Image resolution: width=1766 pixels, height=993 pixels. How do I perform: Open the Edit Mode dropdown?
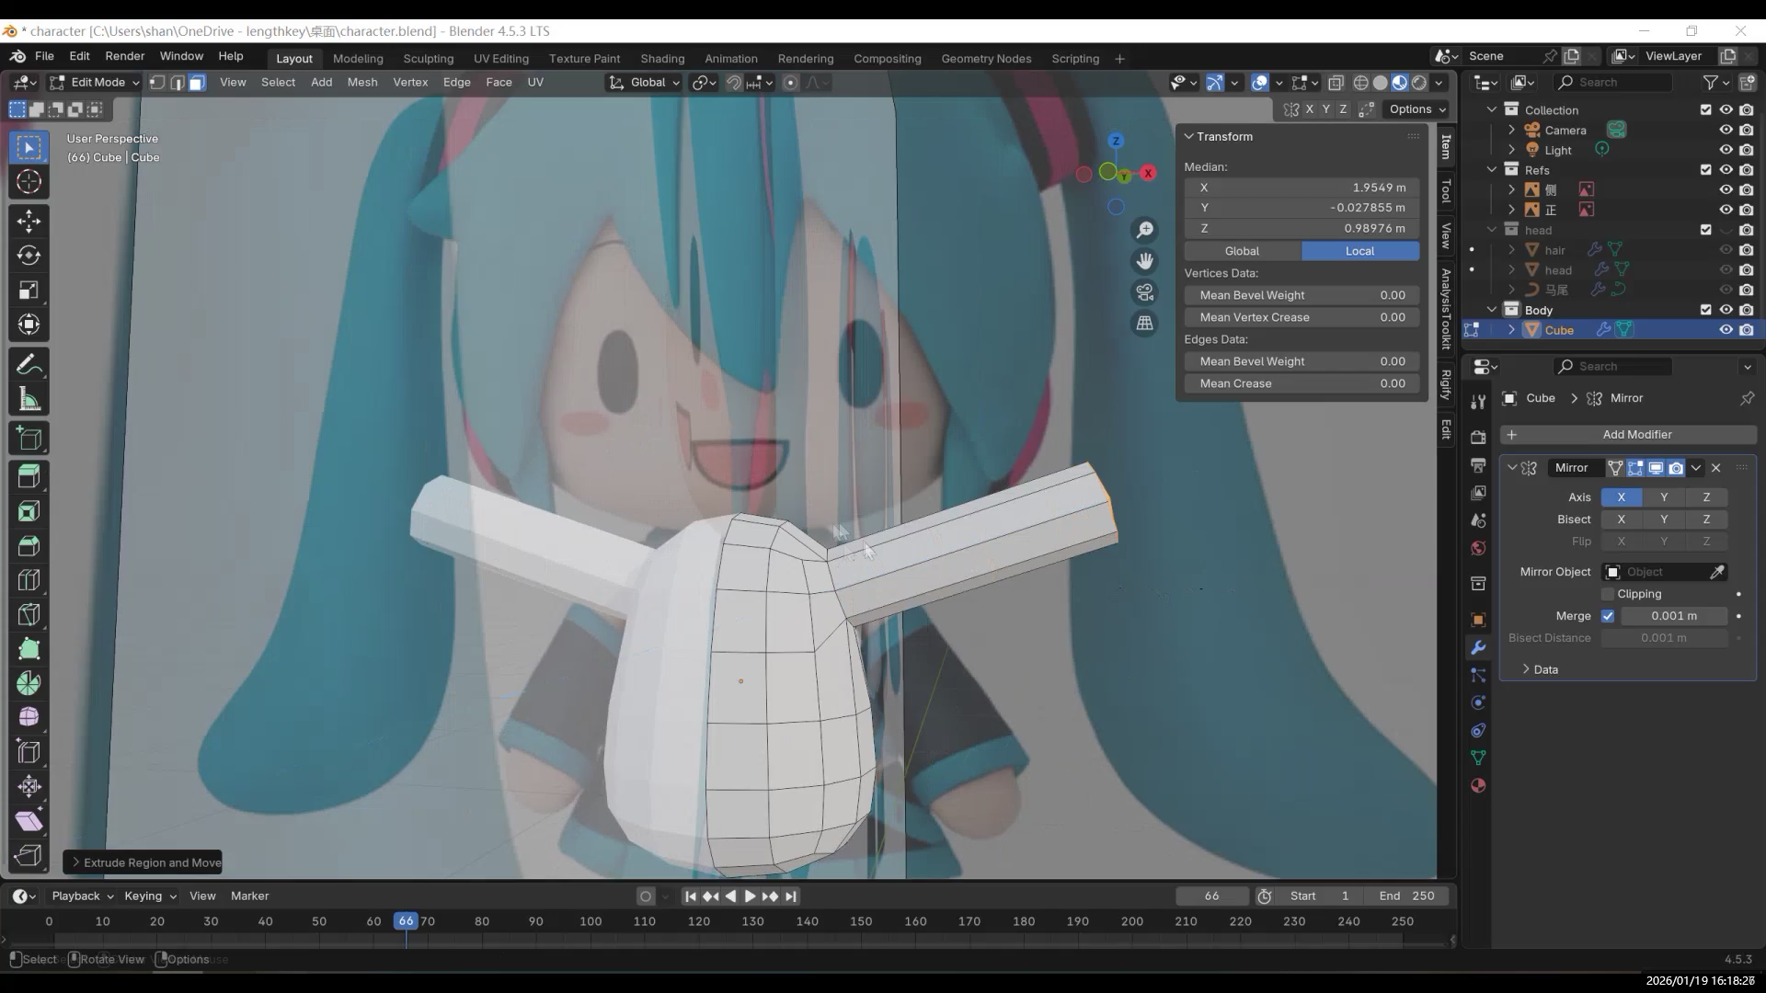tap(96, 83)
